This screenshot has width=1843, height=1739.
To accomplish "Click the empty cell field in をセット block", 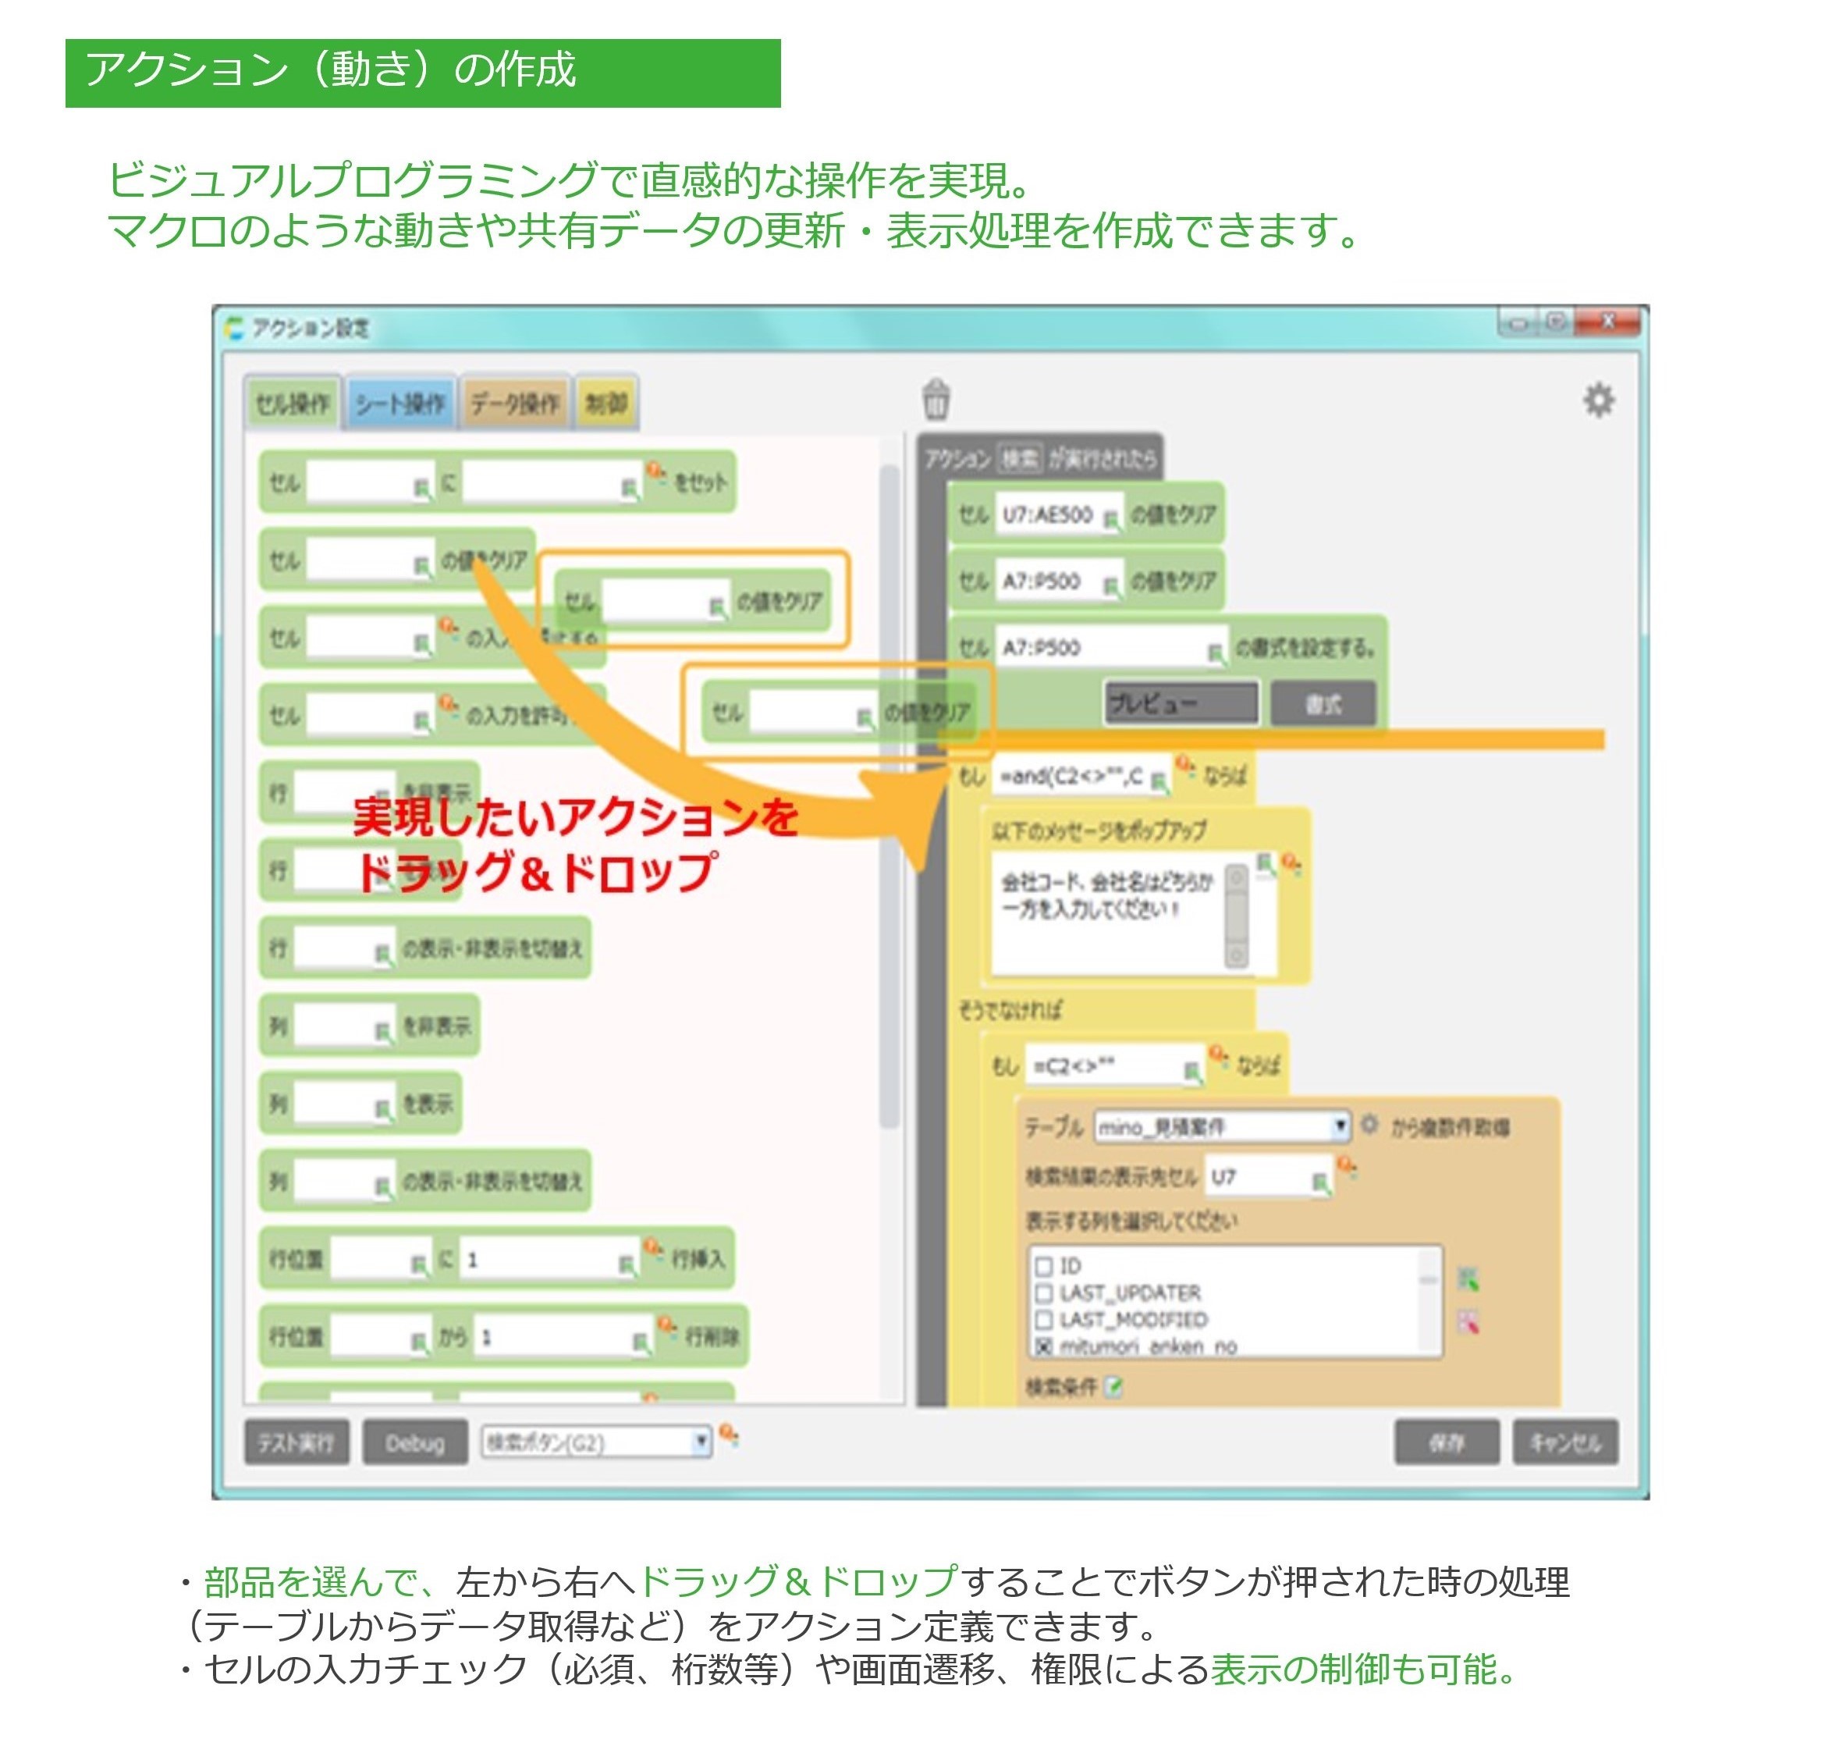I will point(370,482).
